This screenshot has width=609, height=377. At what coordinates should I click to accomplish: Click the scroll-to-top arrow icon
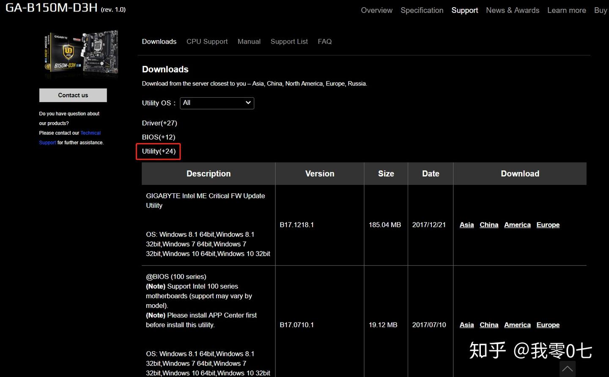click(x=567, y=369)
